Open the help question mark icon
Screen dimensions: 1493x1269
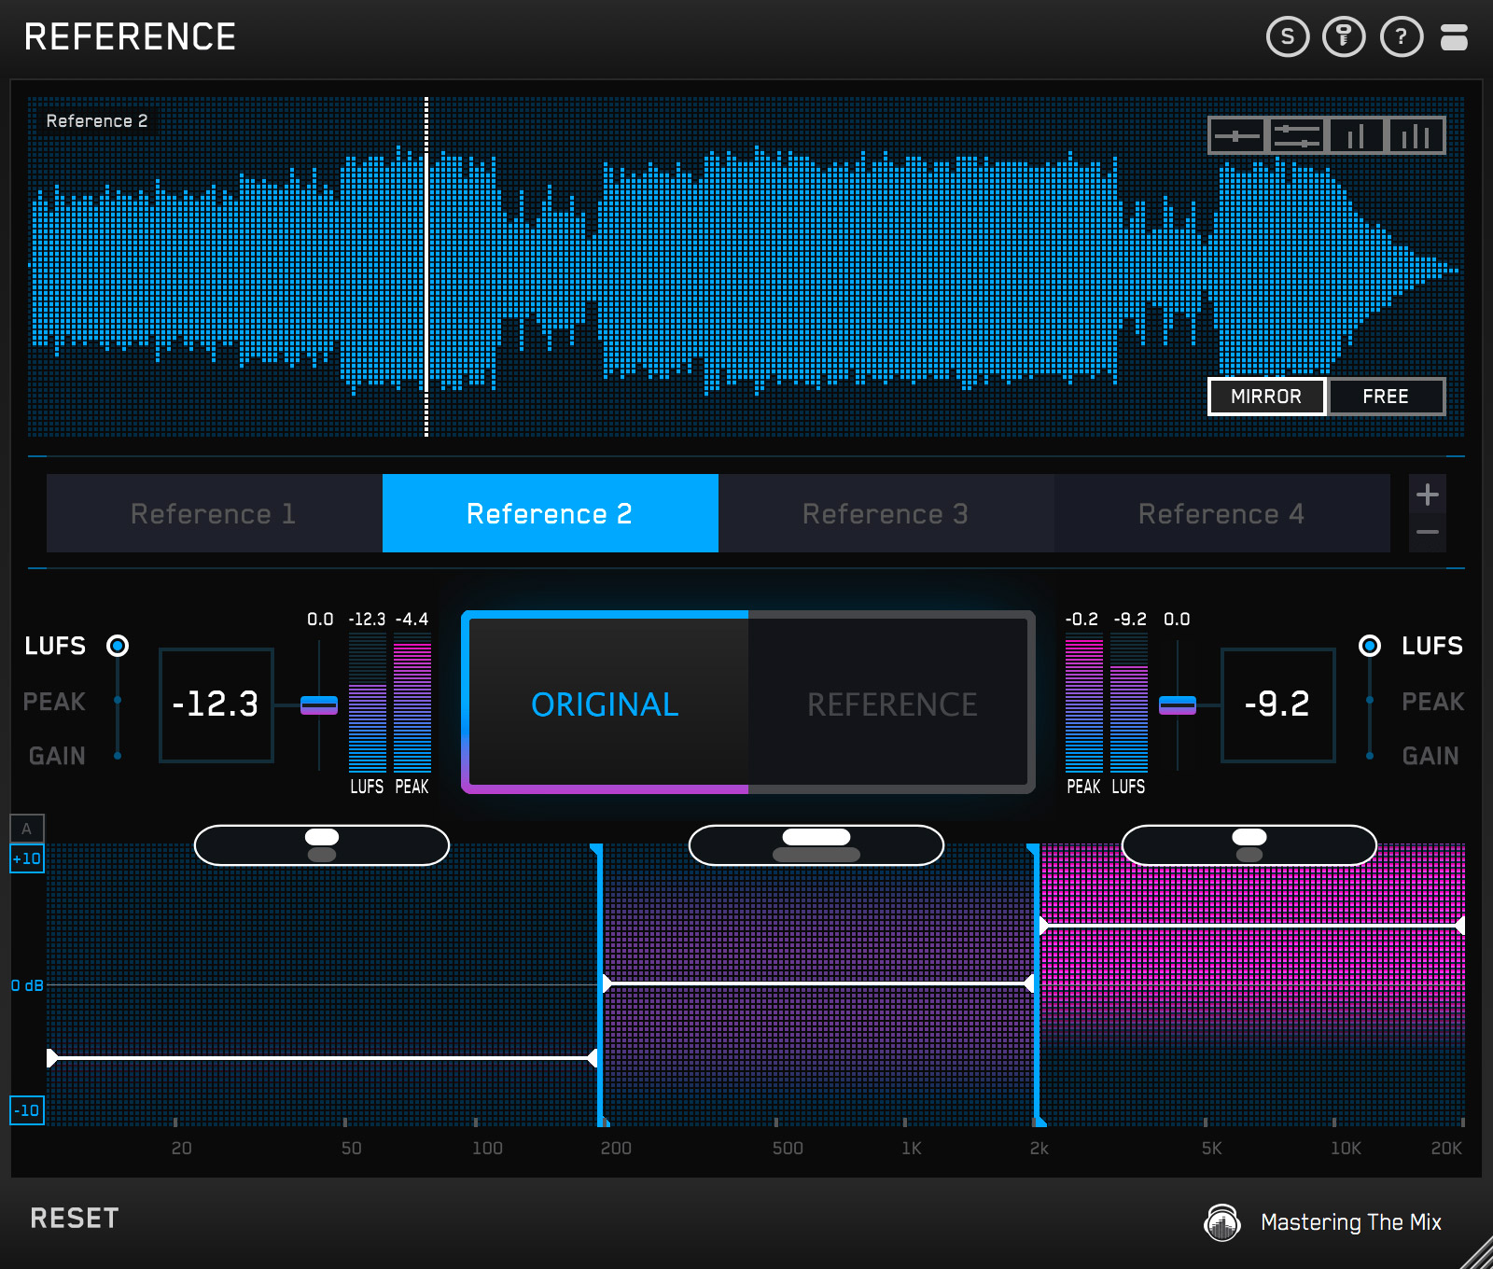[x=1401, y=37]
